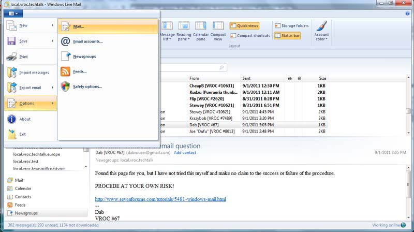This screenshot has height=232, width=414.
Task: Open the Save submenu
Action: [x=31, y=41]
